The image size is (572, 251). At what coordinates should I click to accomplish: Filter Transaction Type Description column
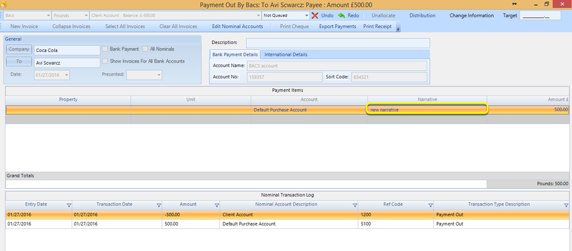pyautogui.click(x=566, y=205)
